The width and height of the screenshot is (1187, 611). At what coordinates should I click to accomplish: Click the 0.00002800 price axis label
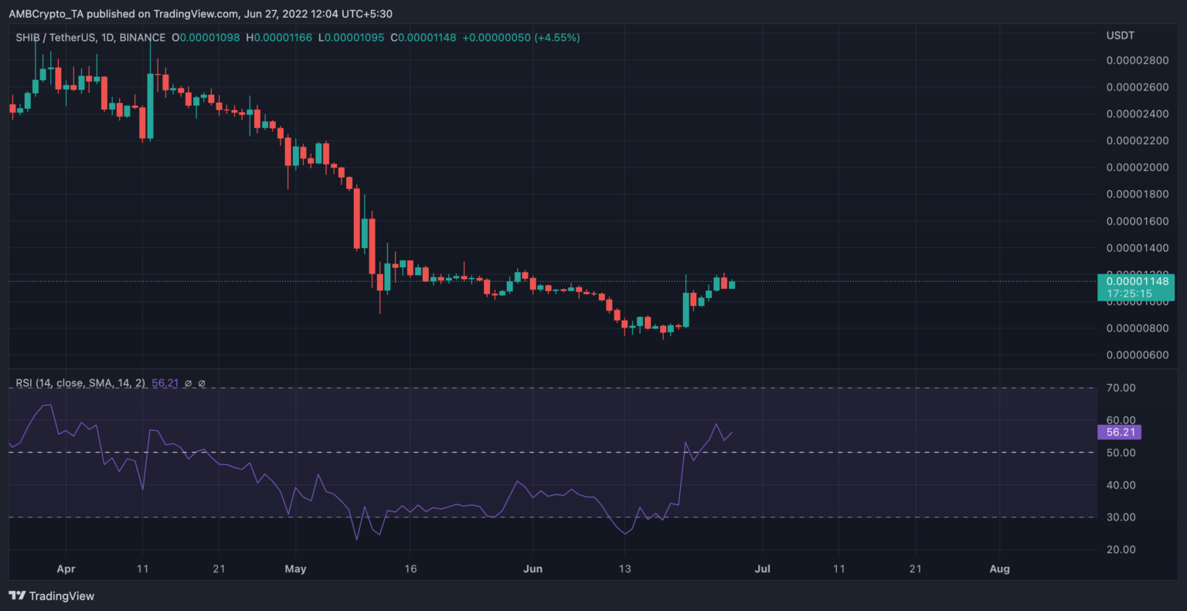(1137, 60)
